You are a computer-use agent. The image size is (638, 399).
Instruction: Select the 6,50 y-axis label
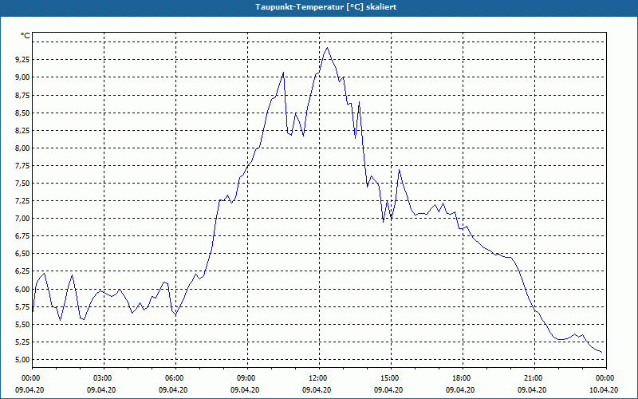point(22,254)
